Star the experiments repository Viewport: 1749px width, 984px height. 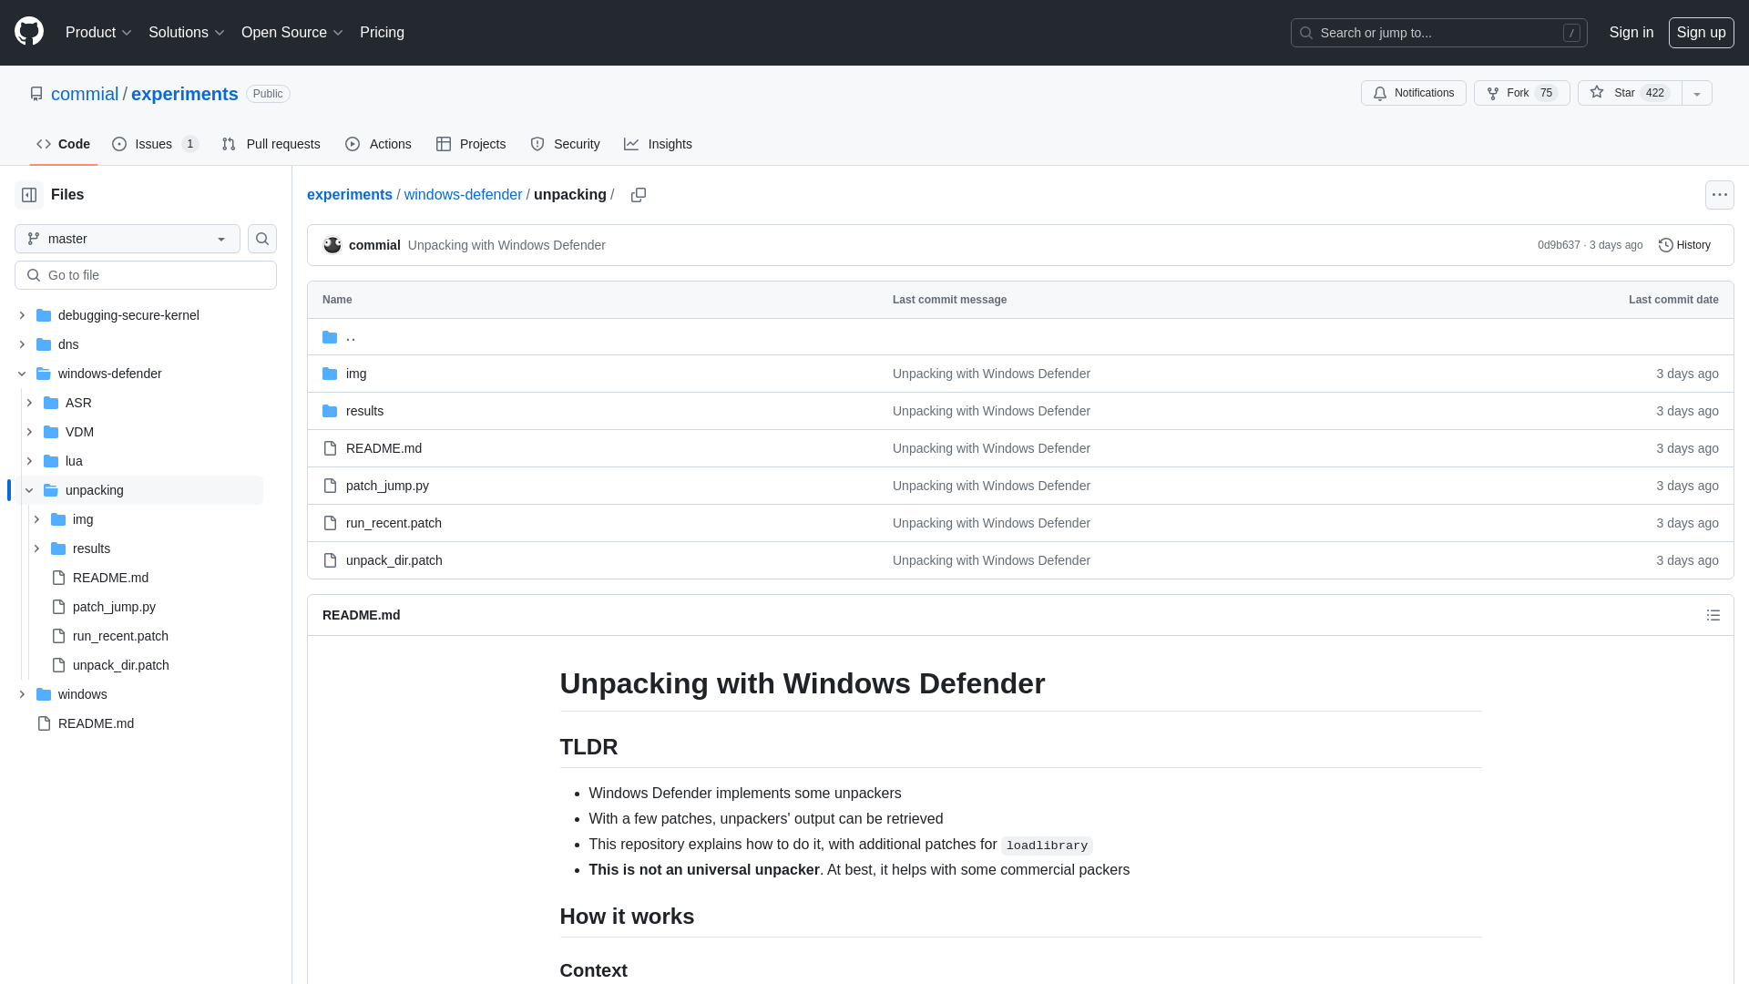tap(1629, 93)
